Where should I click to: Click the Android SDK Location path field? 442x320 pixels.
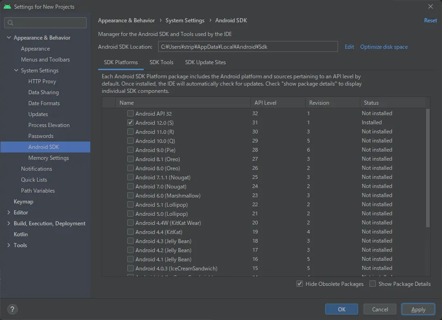248,47
